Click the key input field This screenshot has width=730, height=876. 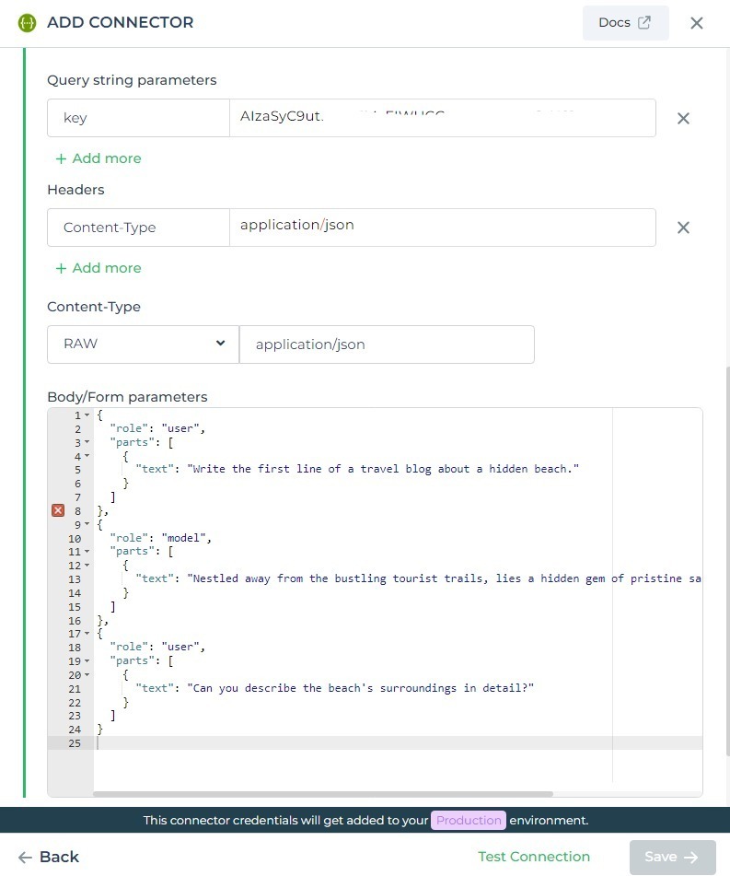[138, 118]
